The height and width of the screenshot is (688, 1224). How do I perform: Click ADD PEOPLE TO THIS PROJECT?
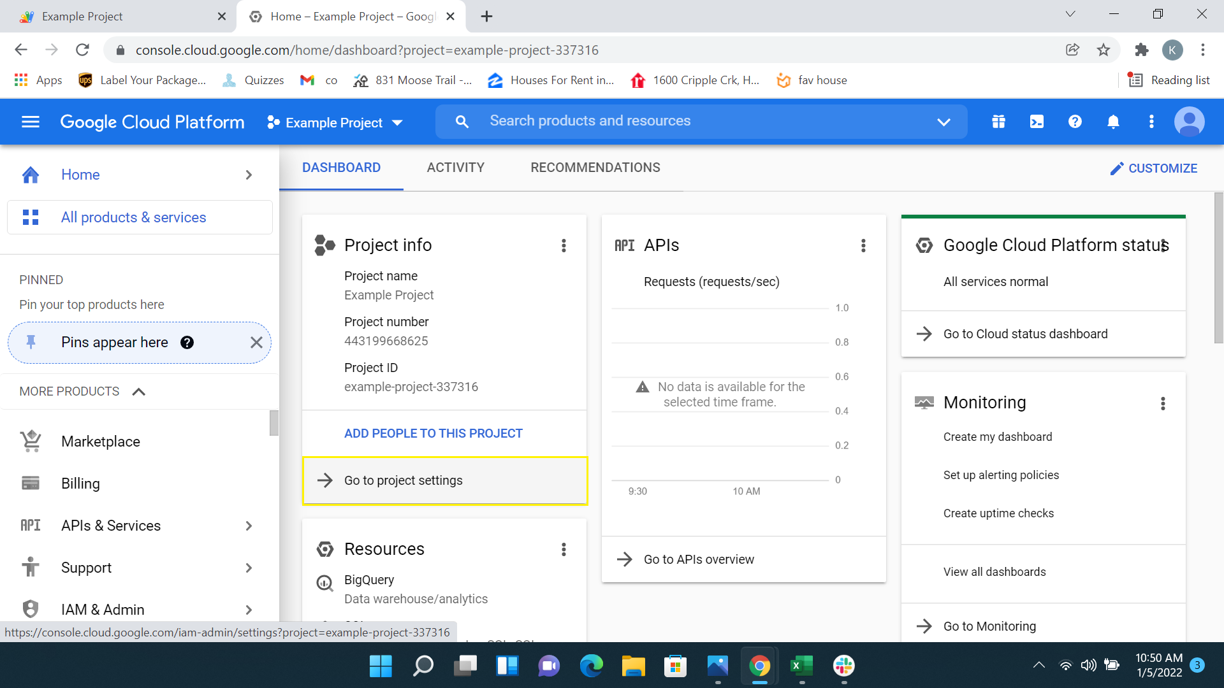(433, 433)
